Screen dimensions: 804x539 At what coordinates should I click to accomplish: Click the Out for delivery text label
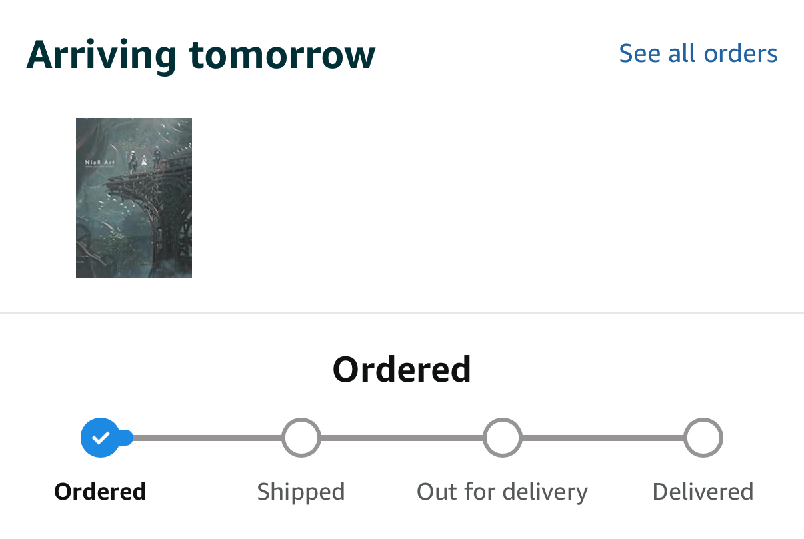503,492
